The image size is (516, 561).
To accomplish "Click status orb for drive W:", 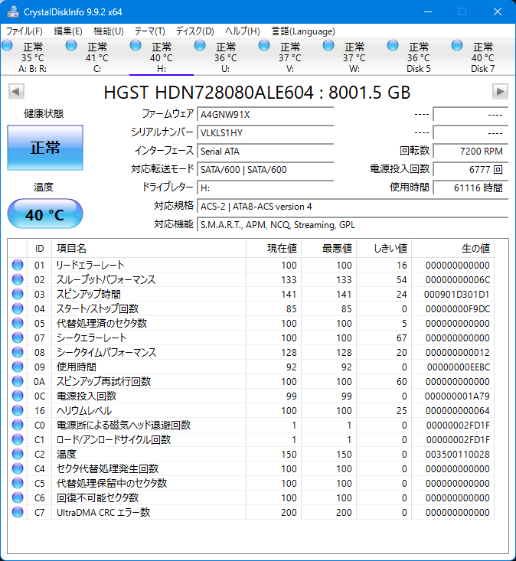I will 328,46.
